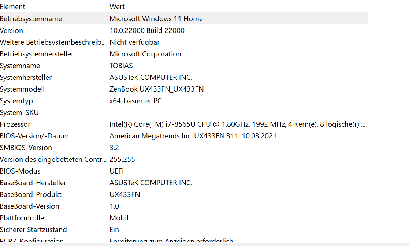Click the Wert column header

tap(238, 7)
